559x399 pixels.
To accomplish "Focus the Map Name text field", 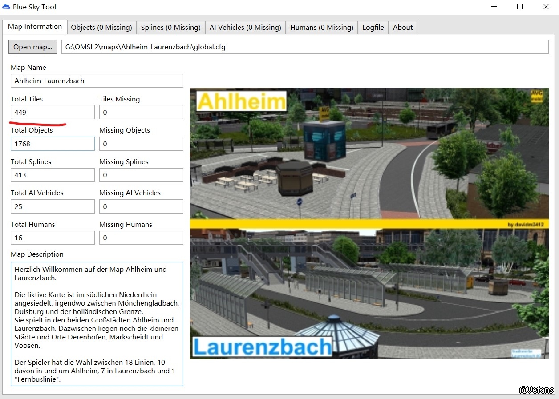I will coord(97,81).
